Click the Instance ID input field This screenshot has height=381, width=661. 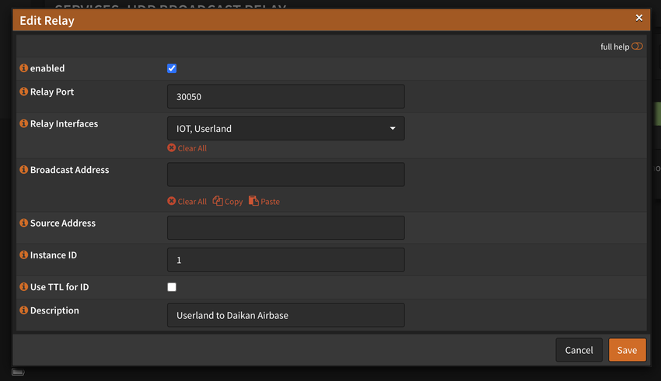pos(286,259)
